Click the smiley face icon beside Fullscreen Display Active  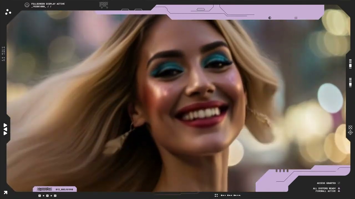click(27, 5)
